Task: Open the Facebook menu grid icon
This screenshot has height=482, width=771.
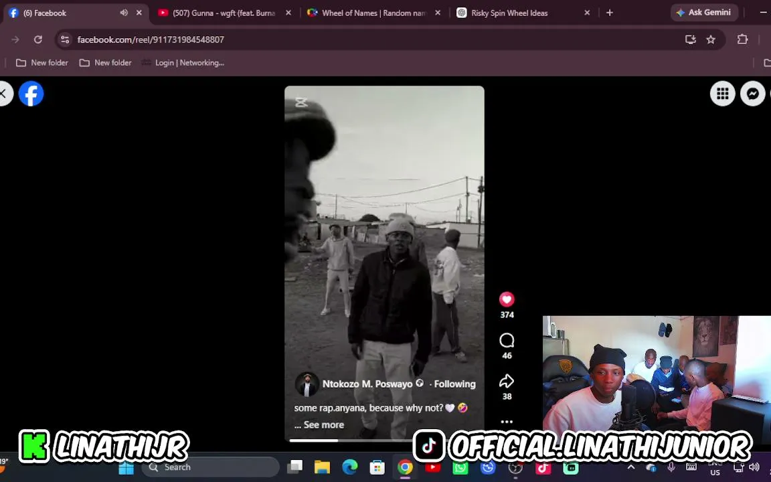Action: pyautogui.click(x=722, y=94)
